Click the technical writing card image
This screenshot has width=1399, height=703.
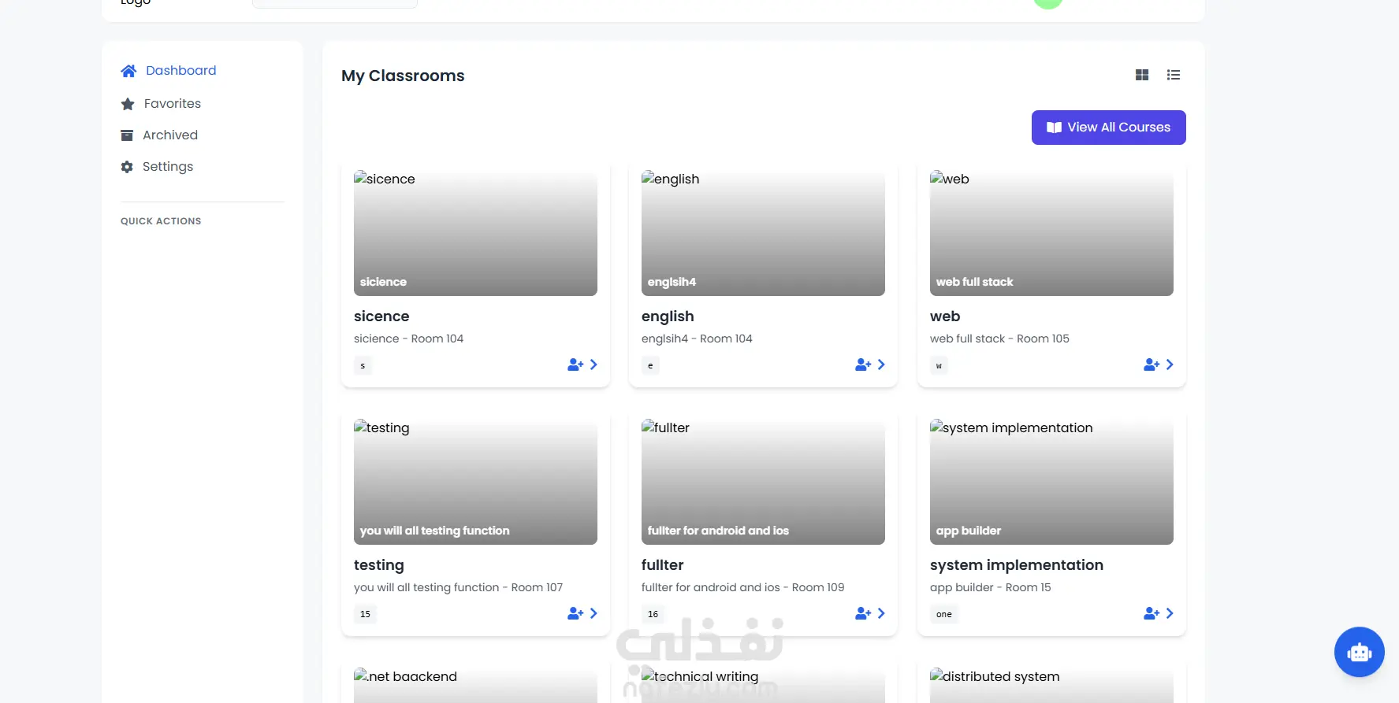[763, 685]
